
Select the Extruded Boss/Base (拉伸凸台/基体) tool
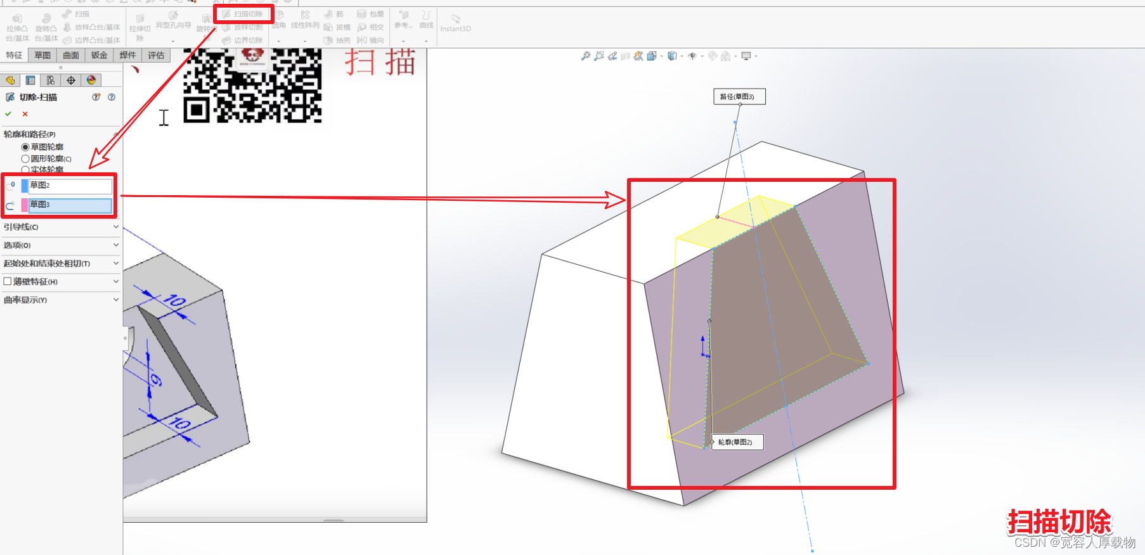(17, 28)
